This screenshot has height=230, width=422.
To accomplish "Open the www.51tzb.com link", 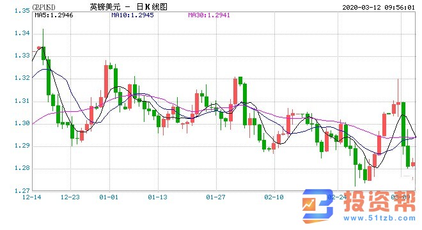I will point(379,218).
